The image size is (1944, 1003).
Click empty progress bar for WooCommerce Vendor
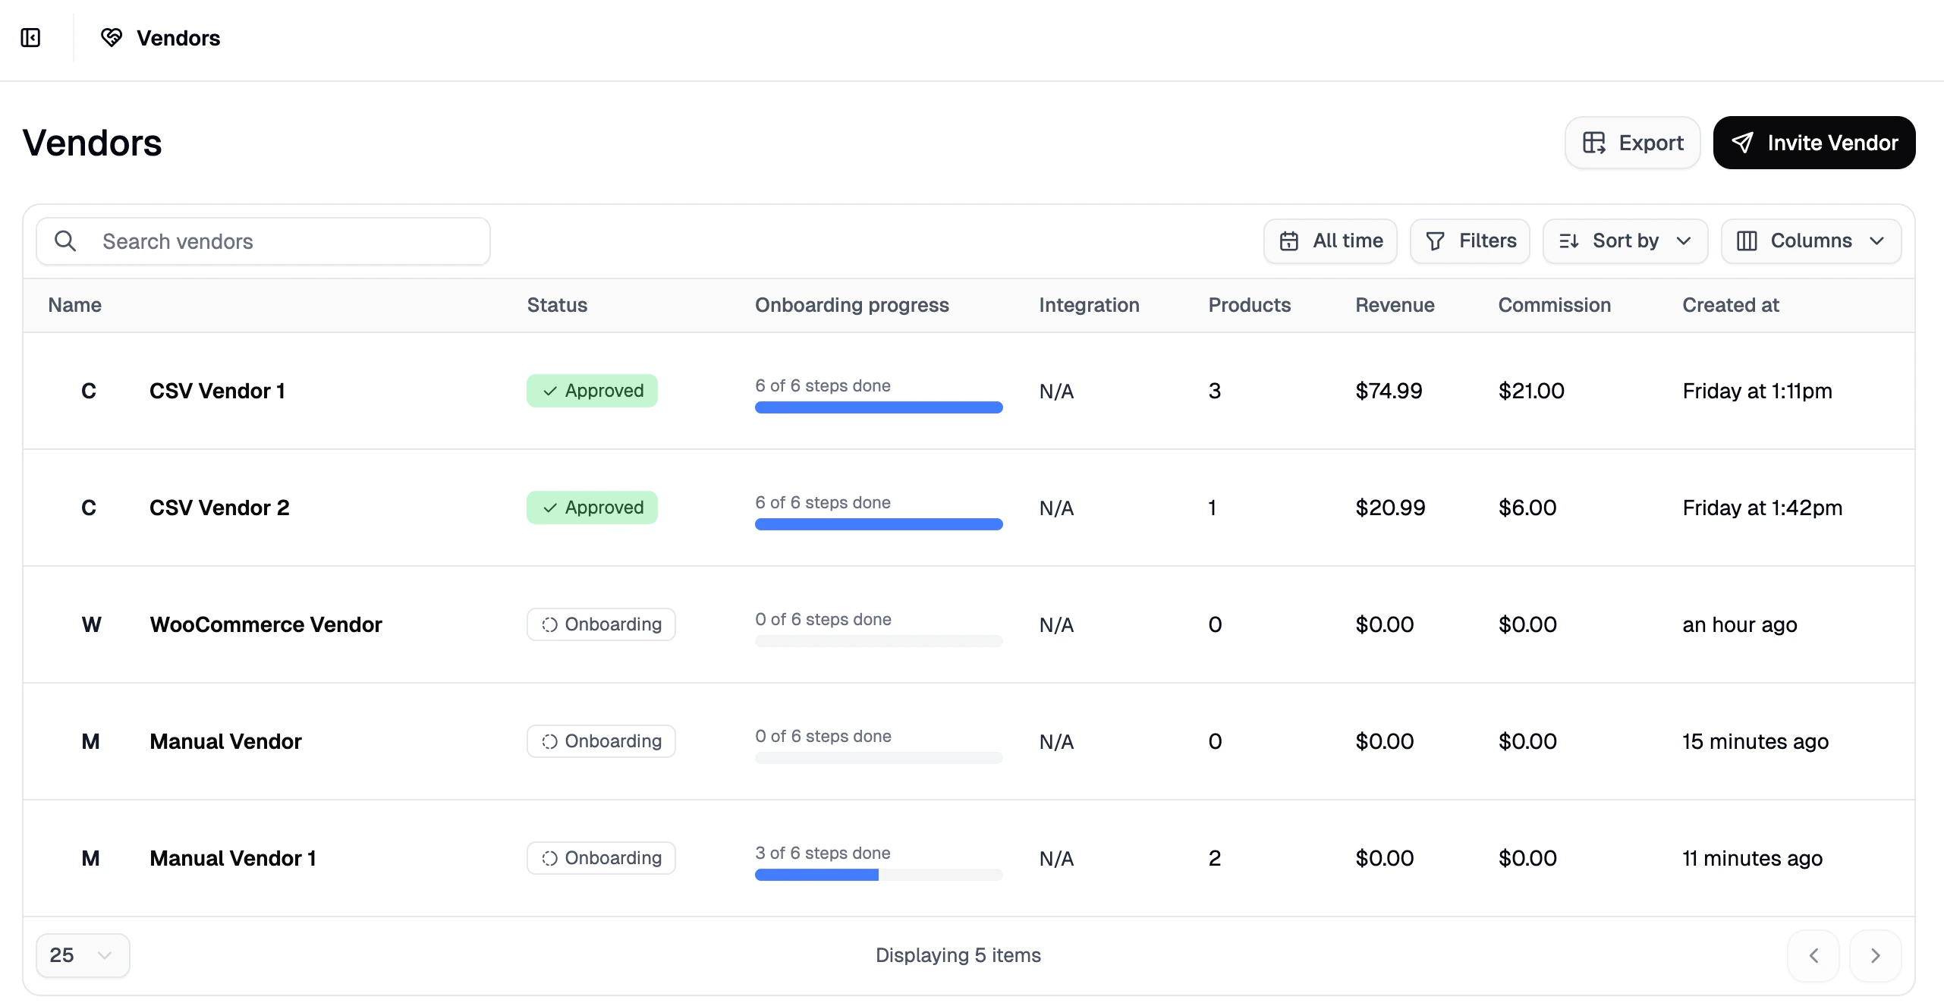click(879, 641)
